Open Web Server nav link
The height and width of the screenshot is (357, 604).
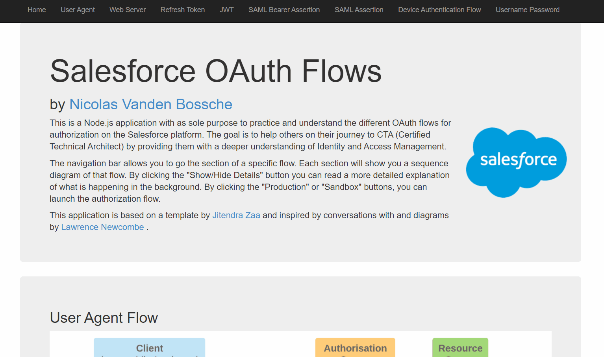[128, 10]
